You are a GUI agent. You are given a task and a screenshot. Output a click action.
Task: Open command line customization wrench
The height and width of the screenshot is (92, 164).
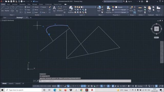coord(37,81)
